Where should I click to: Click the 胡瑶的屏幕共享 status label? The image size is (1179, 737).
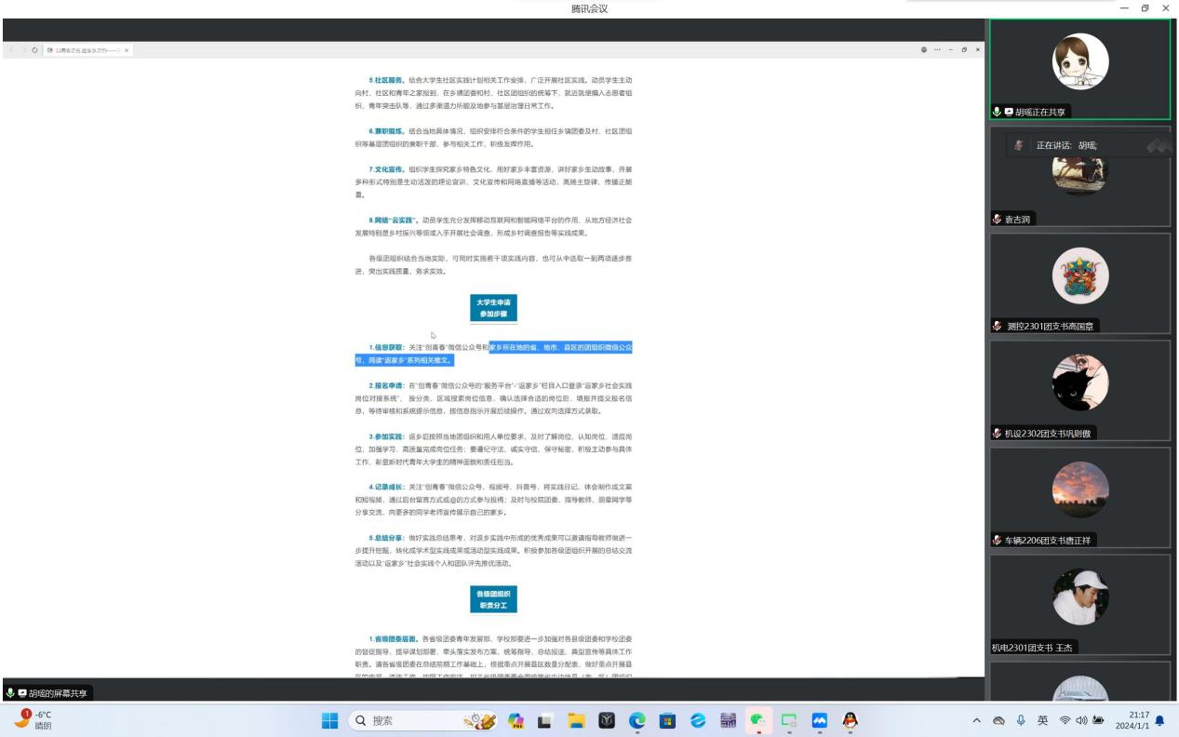pos(47,693)
